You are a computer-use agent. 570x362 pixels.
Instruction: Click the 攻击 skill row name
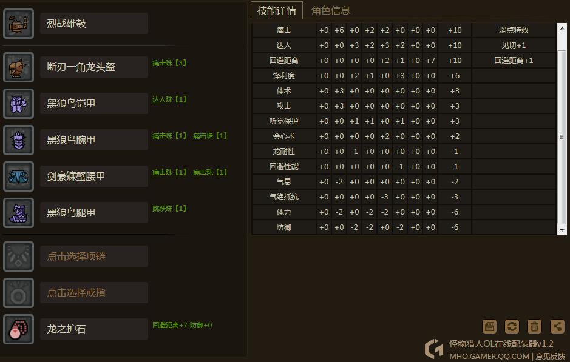pyautogui.click(x=283, y=106)
